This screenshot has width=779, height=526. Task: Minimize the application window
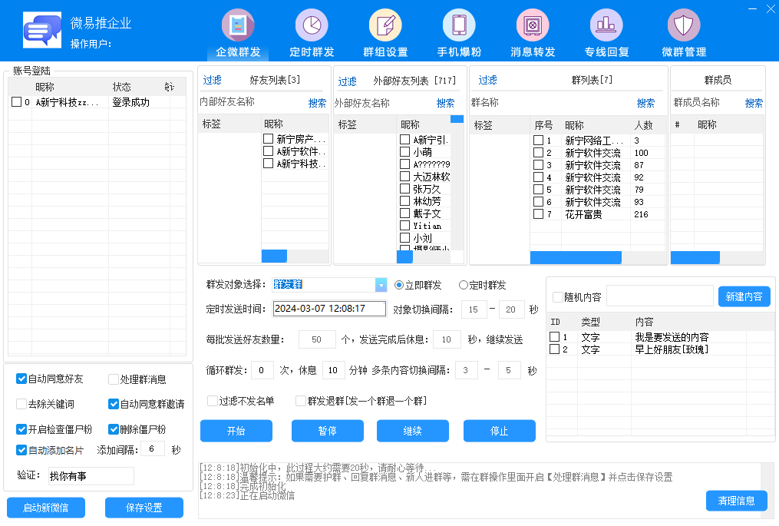[x=753, y=8]
